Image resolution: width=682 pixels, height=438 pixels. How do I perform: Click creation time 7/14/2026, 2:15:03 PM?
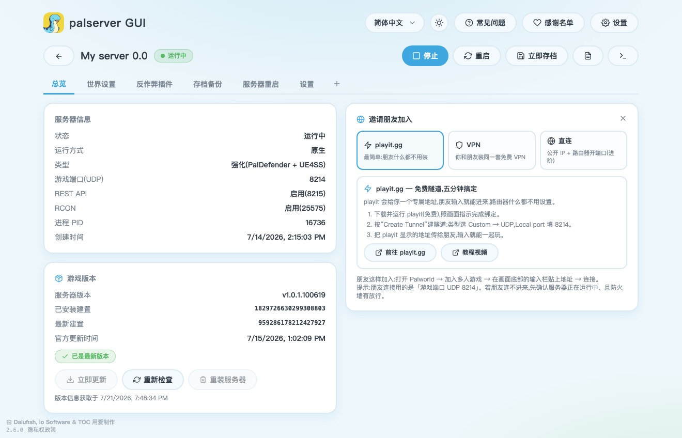[286, 237]
